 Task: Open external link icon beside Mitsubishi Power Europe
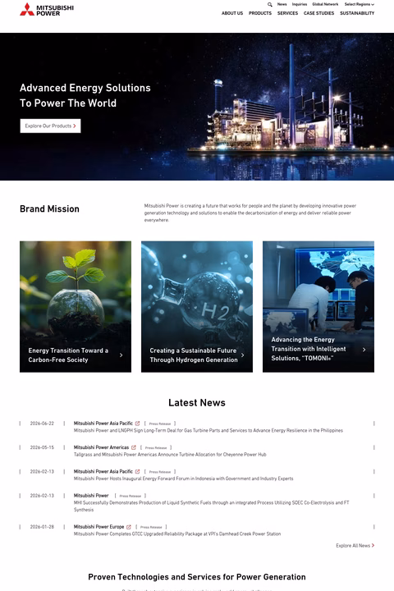click(129, 527)
